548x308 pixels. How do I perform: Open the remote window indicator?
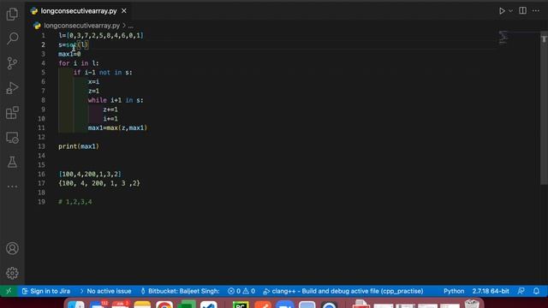click(x=9, y=291)
